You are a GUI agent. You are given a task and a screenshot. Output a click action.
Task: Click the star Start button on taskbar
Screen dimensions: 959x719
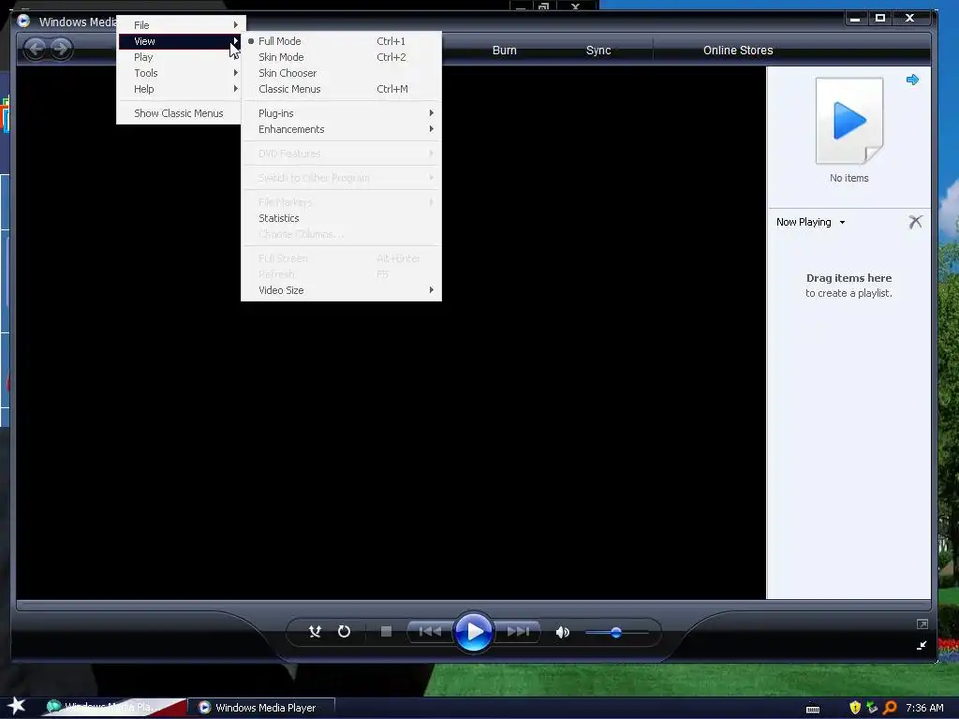click(17, 706)
